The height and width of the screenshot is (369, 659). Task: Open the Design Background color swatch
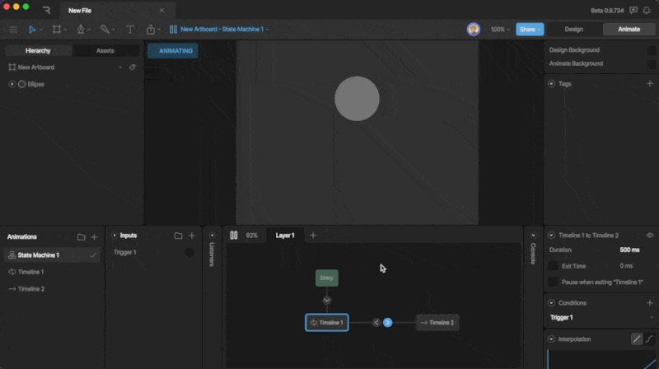pyautogui.click(x=651, y=50)
